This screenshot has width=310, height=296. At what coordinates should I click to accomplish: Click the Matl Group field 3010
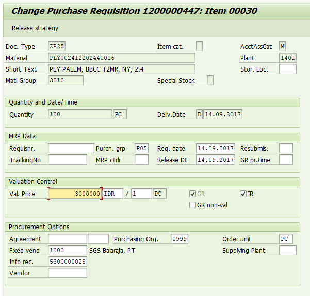point(66,80)
